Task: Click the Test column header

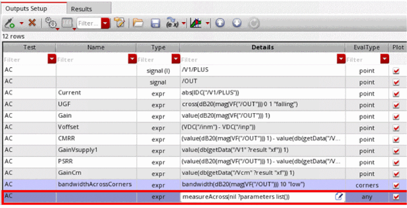Action: tap(29, 47)
